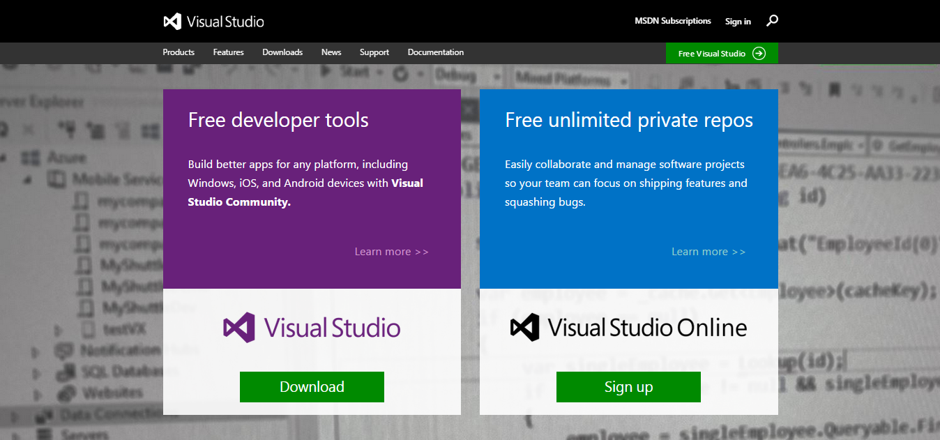Image resolution: width=940 pixels, height=440 pixels.
Task: Click the refresh icon beside Start in the toolbar
Action: [x=399, y=73]
